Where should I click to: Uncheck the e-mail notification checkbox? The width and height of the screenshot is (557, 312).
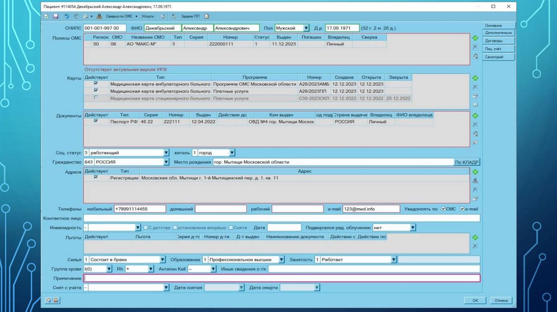462,209
